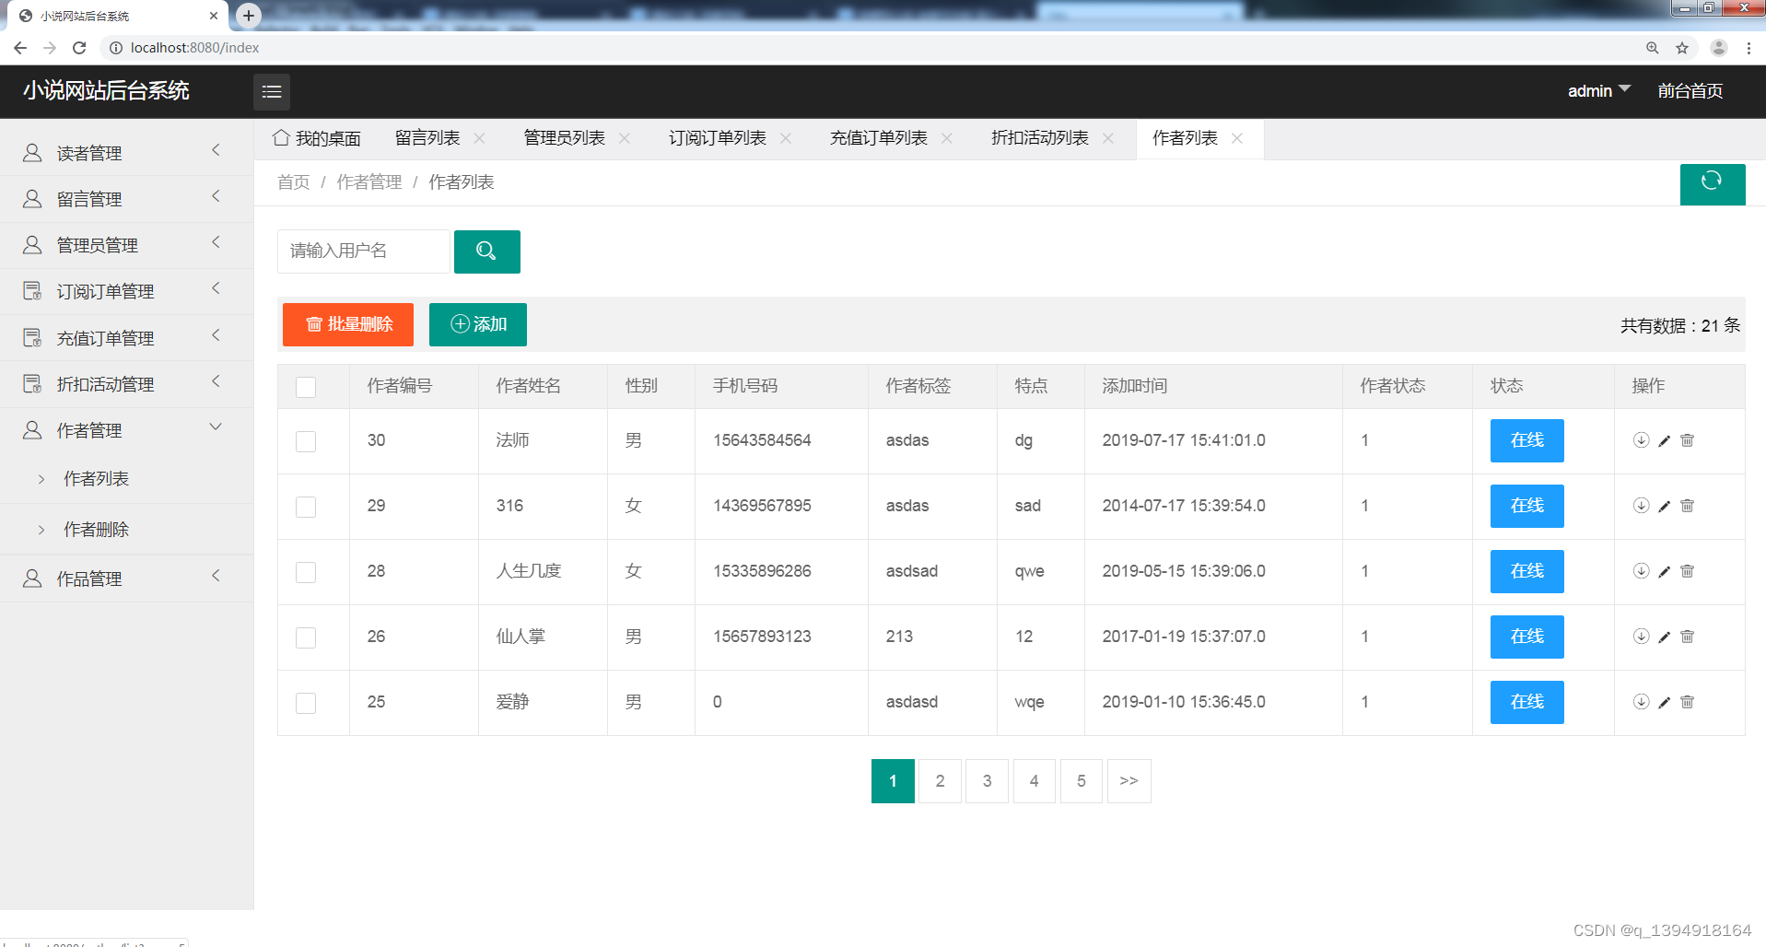Collapse the 作者管理 sidebar menu
The width and height of the screenshot is (1766, 947).
tap(126, 430)
